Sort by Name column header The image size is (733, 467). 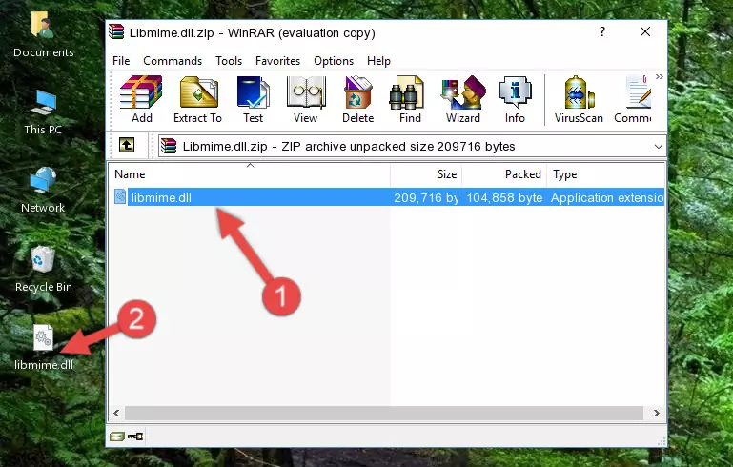pos(250,173)
